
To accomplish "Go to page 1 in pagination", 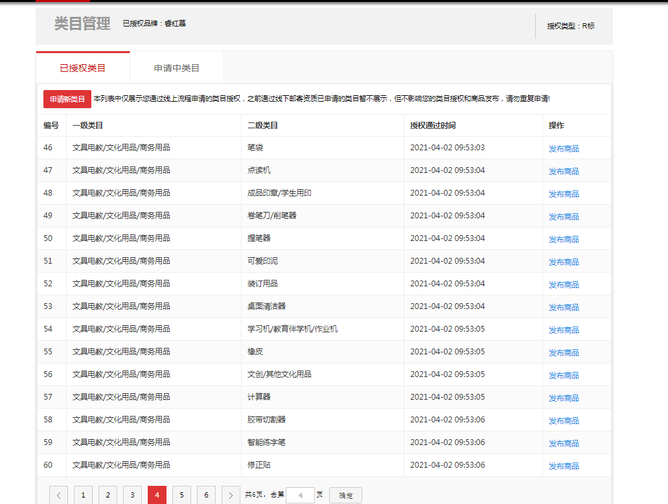I will (83, 495).
